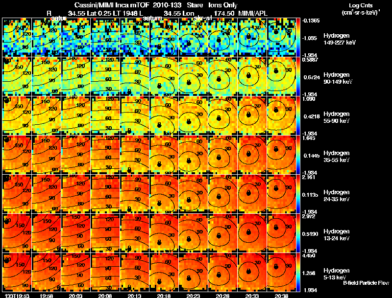Click the 20:28 time label

point(222,296)
